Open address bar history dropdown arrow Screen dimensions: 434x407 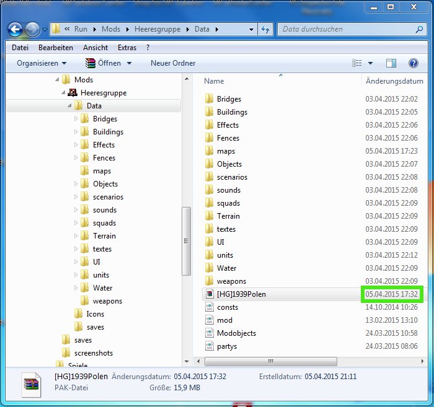(251, 29)
